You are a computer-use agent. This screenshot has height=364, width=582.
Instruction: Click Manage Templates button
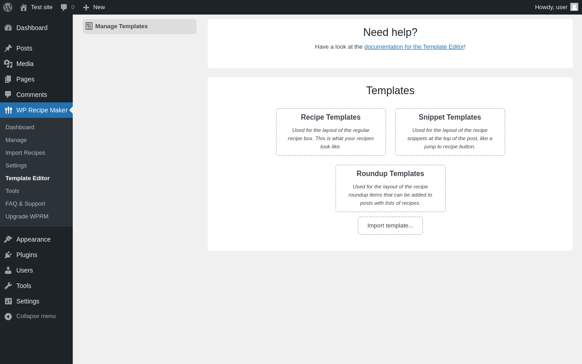click(x=140, y=26)
